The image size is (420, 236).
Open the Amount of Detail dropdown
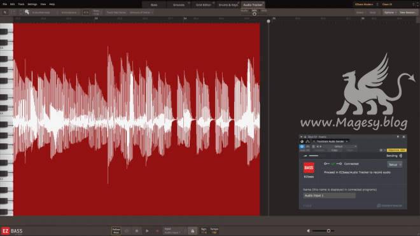coord(141,12)
